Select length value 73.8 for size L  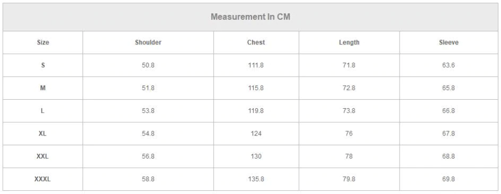[x=349, y=111]
